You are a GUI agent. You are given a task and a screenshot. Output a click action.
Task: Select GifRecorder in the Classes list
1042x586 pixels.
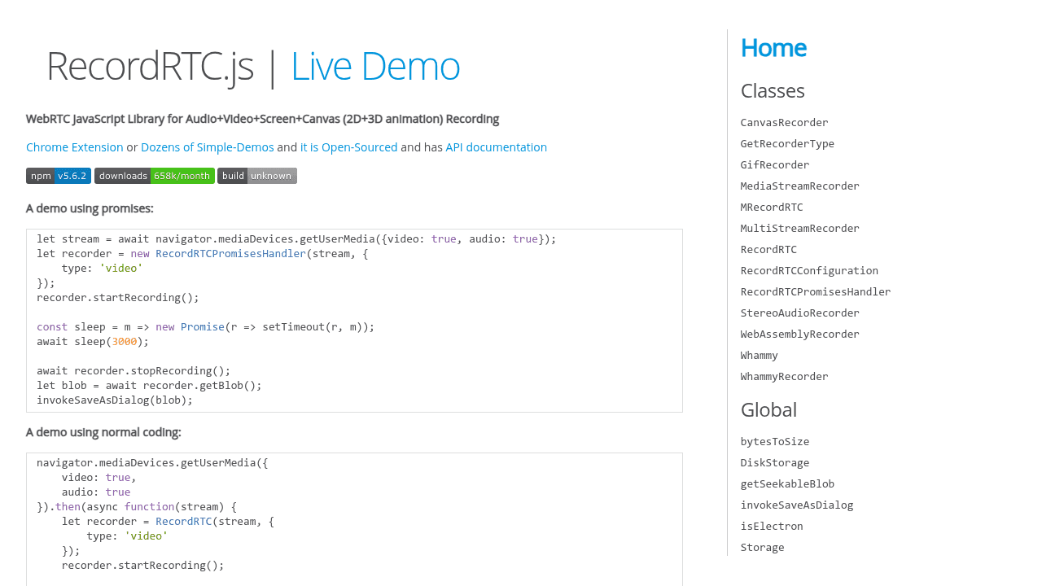pyautogui.click(x=775, y=165)
